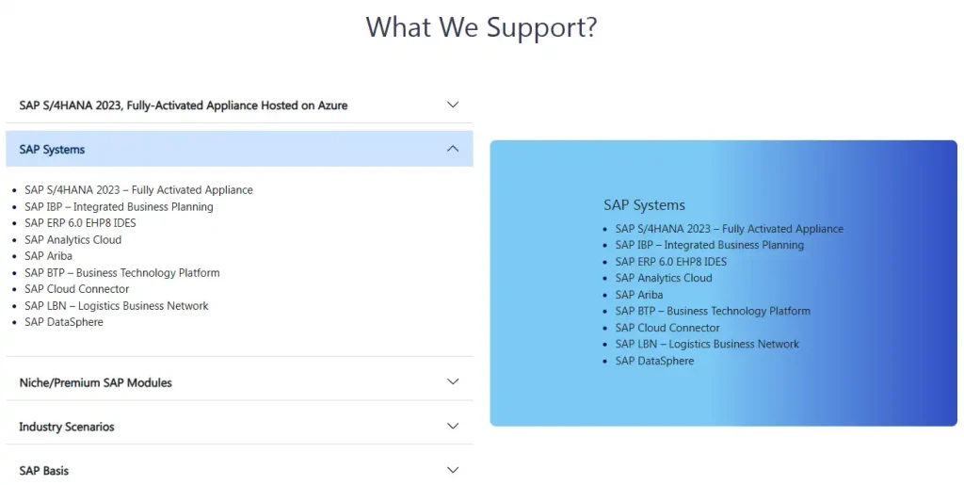This screenshot has height=485, width=964.
Task: Click the down chevron beside Industry Scenarios
Action: coord(453,426)
